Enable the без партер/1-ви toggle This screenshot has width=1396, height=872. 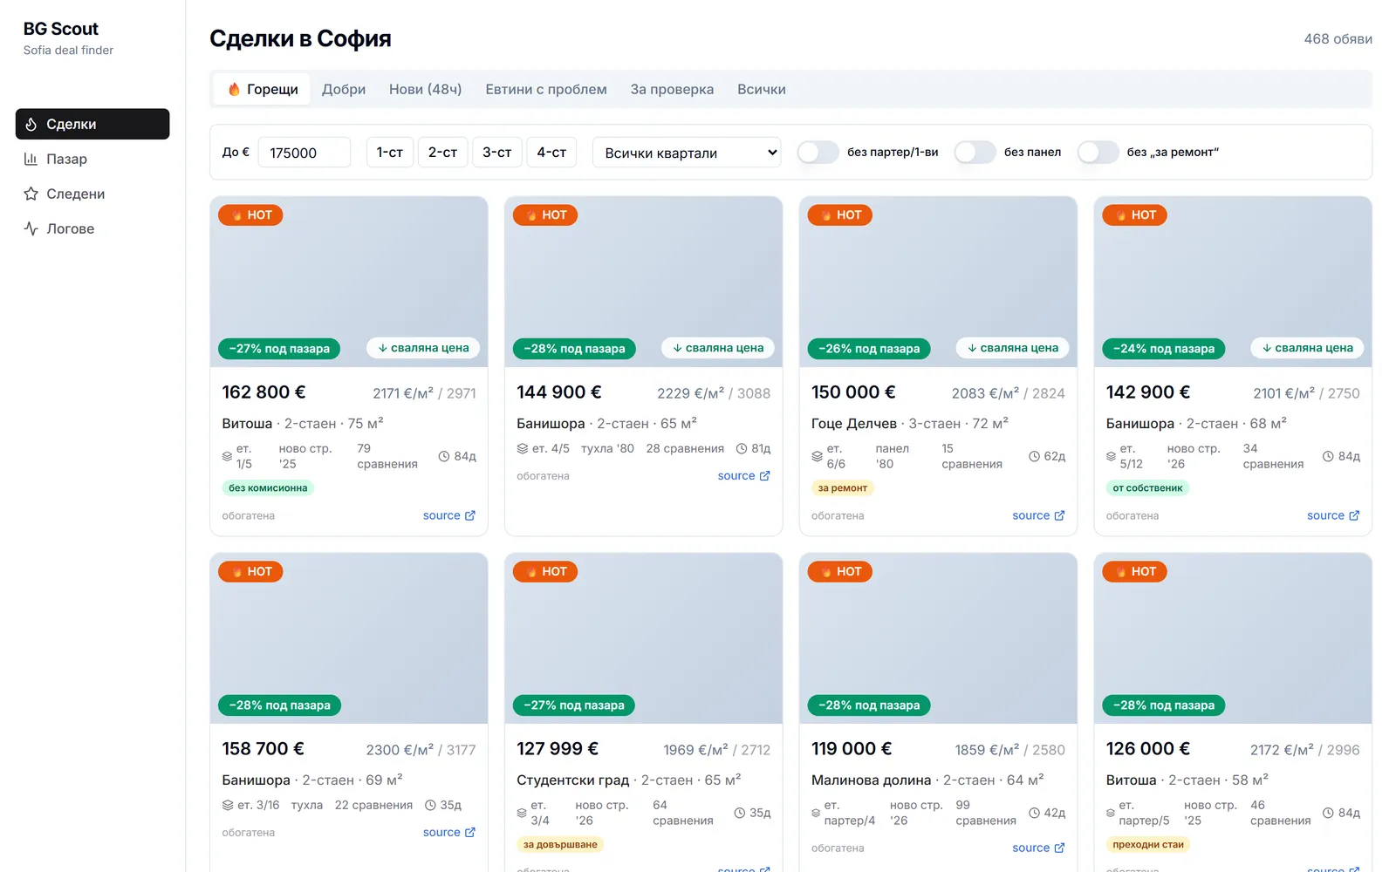point(818,153)
